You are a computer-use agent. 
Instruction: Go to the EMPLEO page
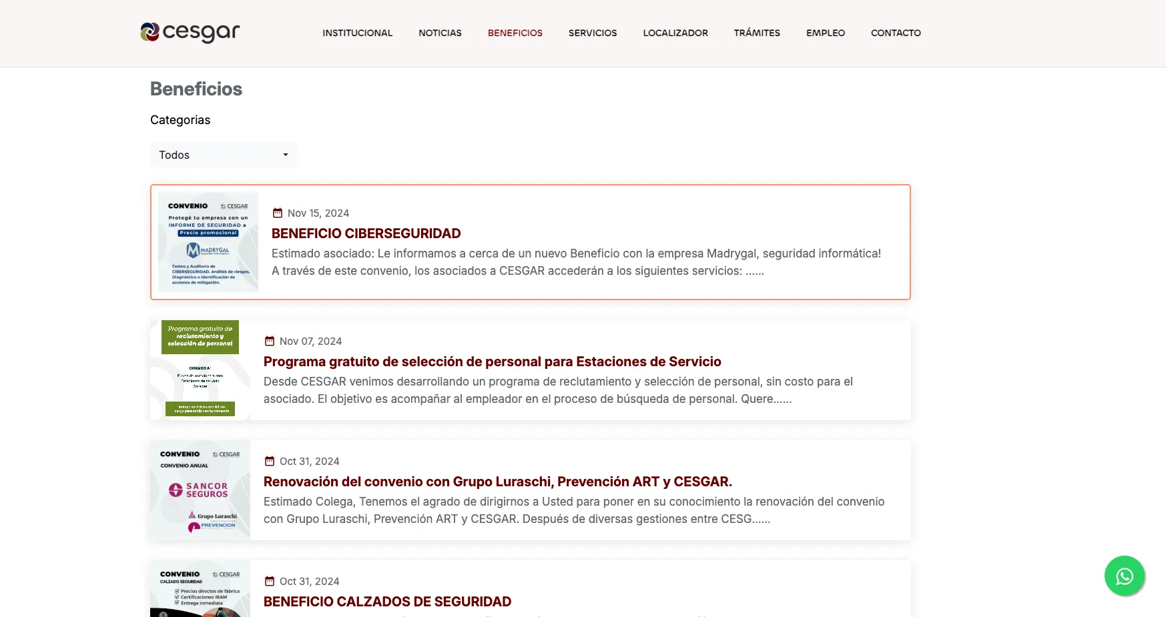click(x=826, y=33)
